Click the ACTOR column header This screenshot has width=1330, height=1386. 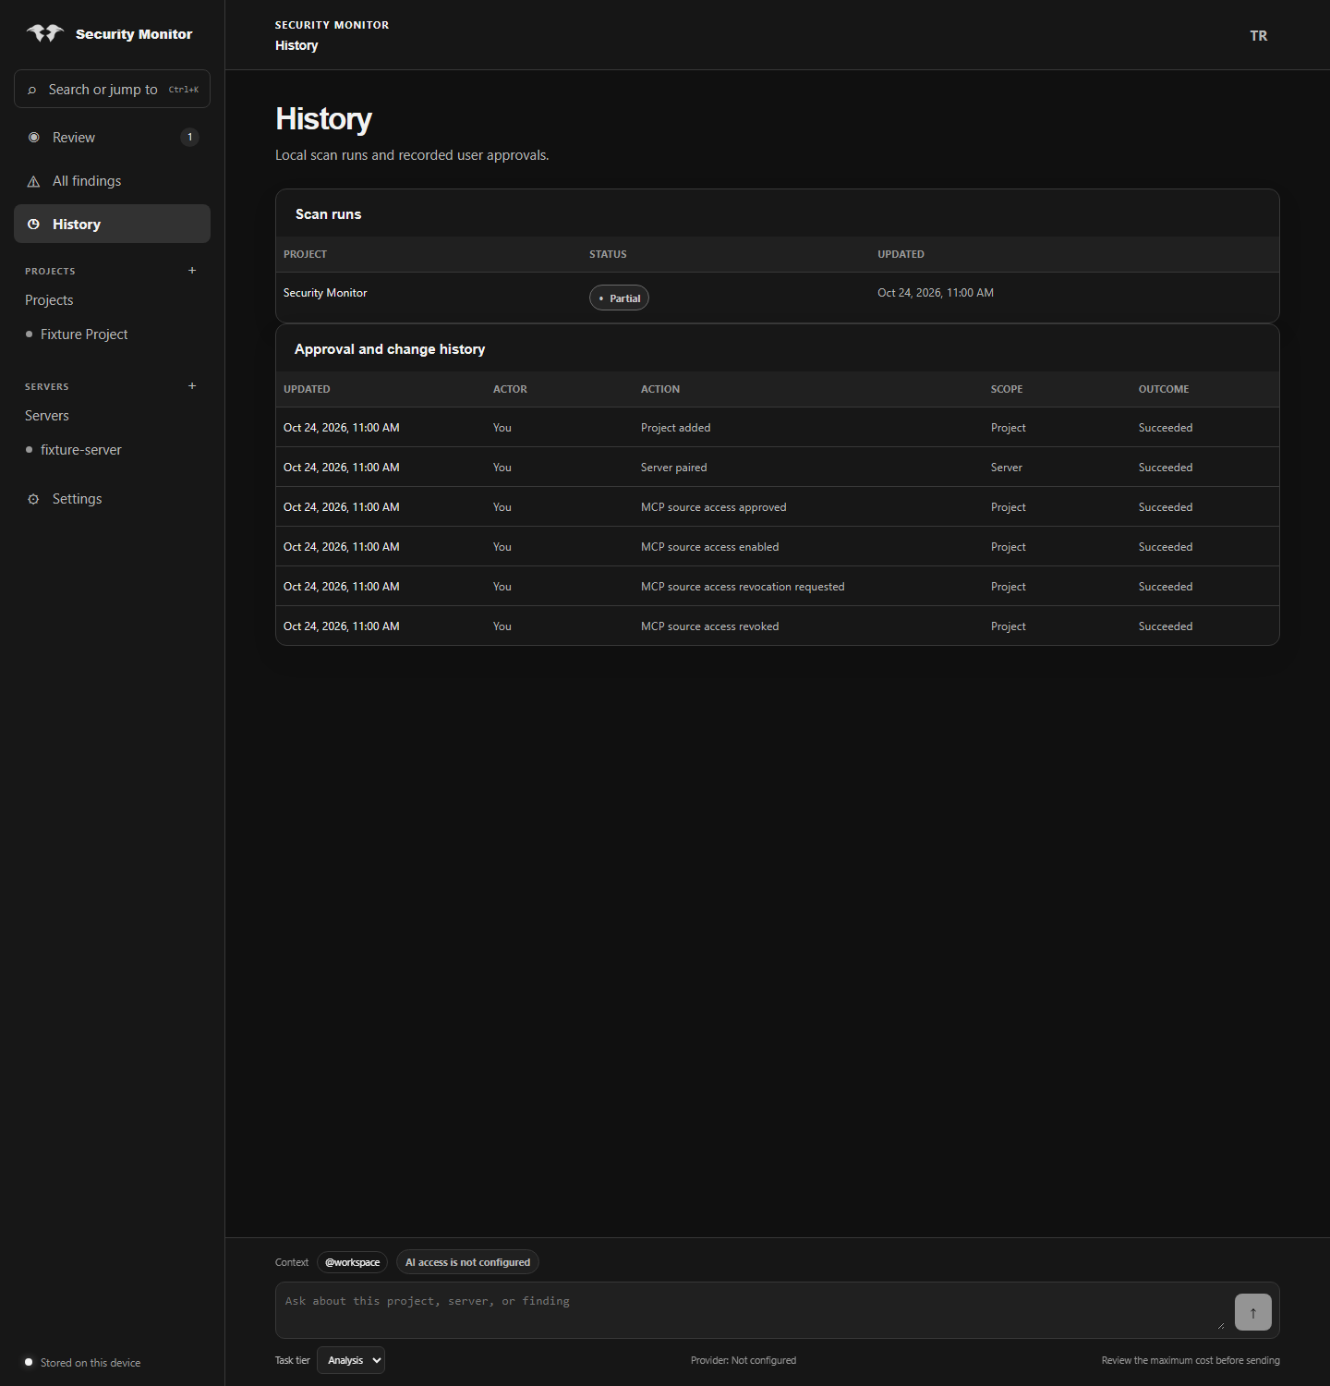(x=510, y=389)
